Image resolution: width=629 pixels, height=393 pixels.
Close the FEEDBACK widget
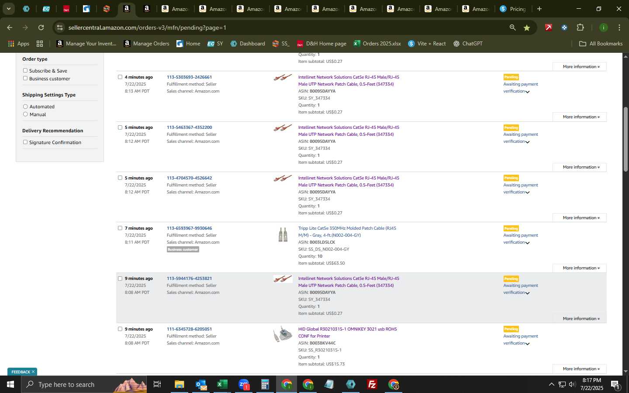coord(33,372)
